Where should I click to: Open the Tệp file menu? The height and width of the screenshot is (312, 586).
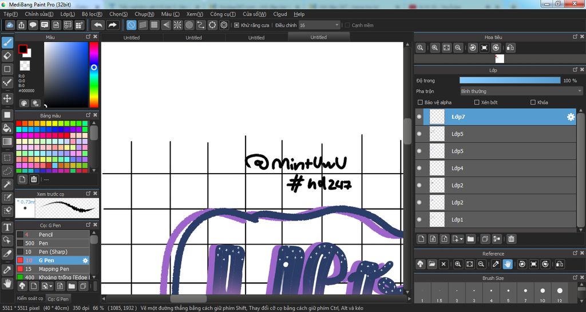pyautogui.click(x=10, y=14)
